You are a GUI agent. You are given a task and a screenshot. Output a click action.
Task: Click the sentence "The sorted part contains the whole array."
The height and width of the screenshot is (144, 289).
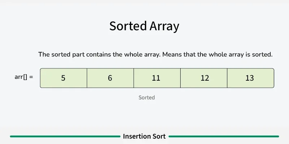99,55
